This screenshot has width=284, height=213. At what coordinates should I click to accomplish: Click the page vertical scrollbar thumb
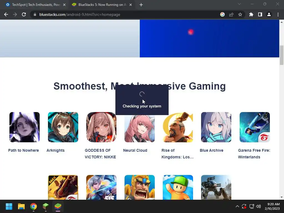click(282, 55)
